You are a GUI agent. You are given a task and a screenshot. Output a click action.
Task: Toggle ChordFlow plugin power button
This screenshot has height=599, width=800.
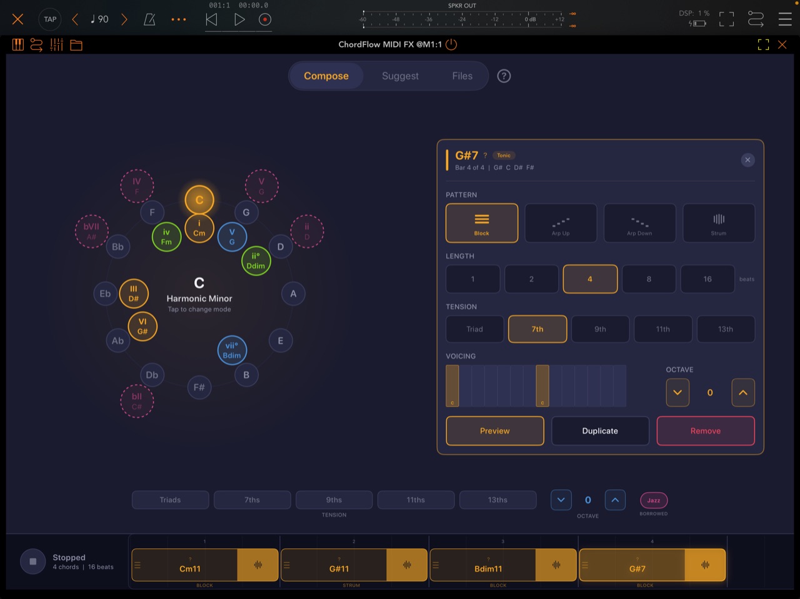point(451,44)
